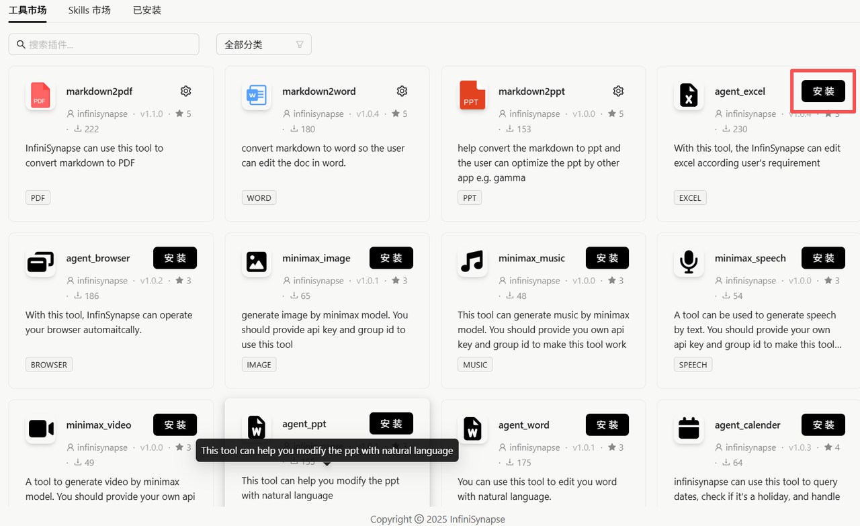Install the minimax_image tool

point(391,258)
